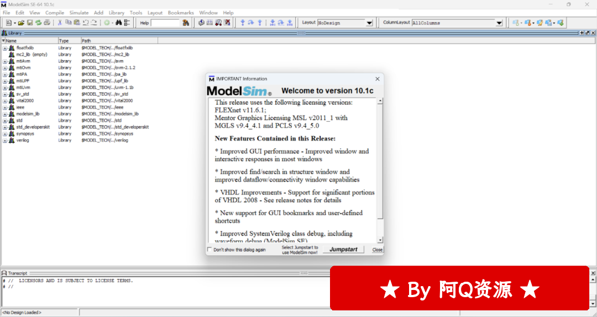This screenshot has height=317, width=597.
Task: Undock the Library panel
Action: 587,33
